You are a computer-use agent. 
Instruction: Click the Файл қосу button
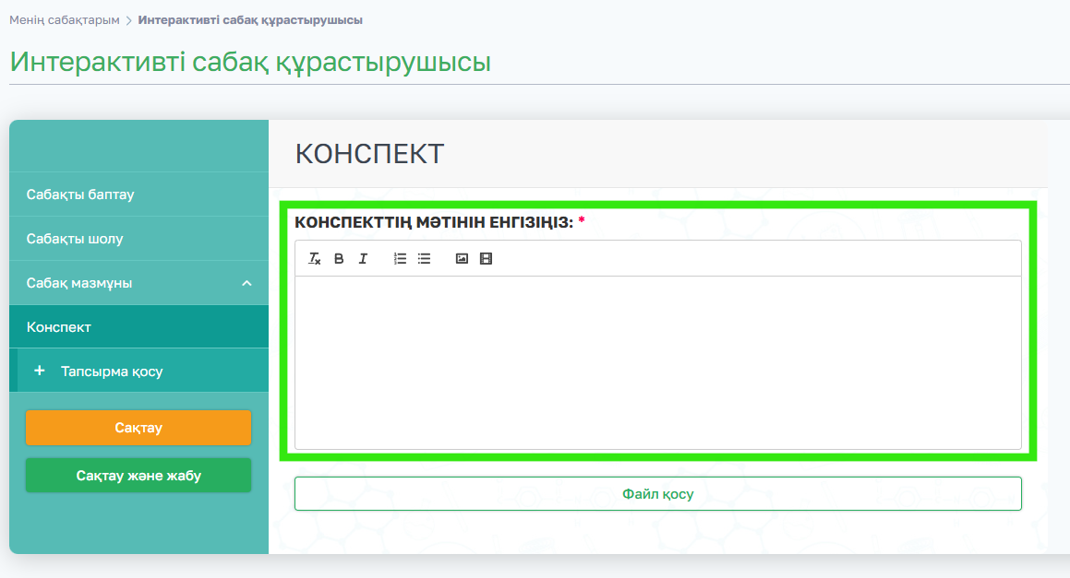[x=658, y=493]
